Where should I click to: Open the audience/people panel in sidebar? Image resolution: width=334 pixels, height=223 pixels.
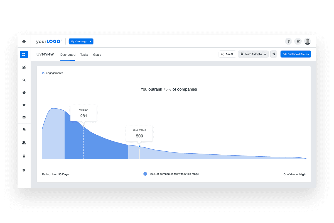24,142
